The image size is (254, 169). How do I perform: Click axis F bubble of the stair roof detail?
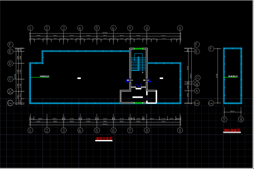pyautogui.click(x=211, y=49)
